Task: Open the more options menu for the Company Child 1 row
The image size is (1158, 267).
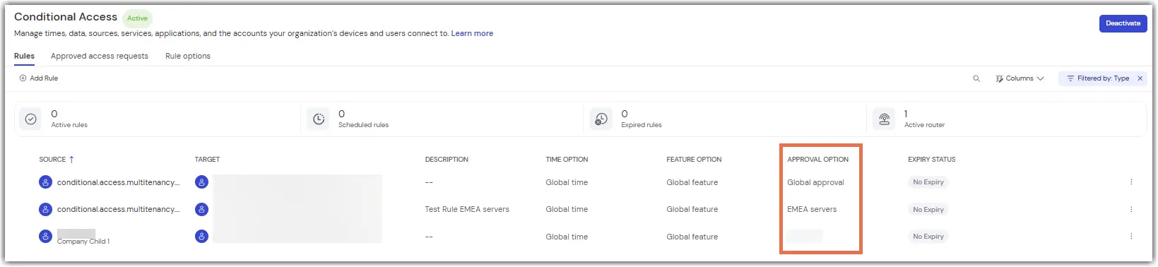Action: (x=1131, y=236)
